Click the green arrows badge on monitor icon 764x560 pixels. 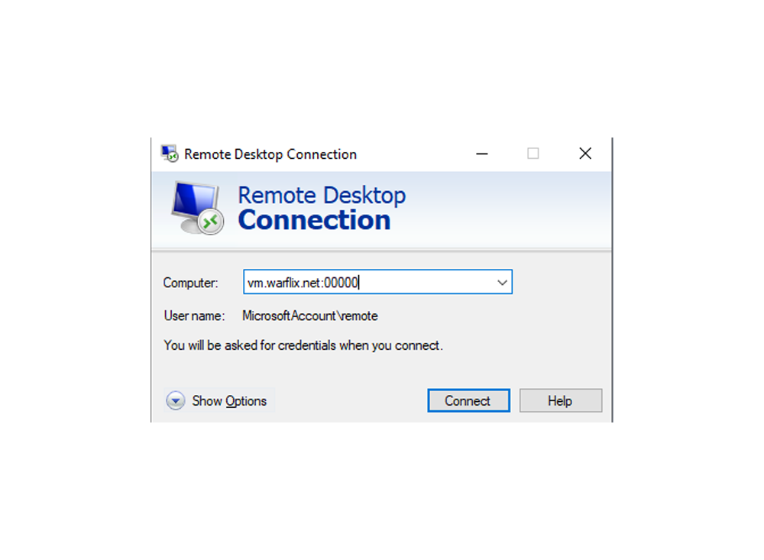pyautogui.click(x=211, y=222)
